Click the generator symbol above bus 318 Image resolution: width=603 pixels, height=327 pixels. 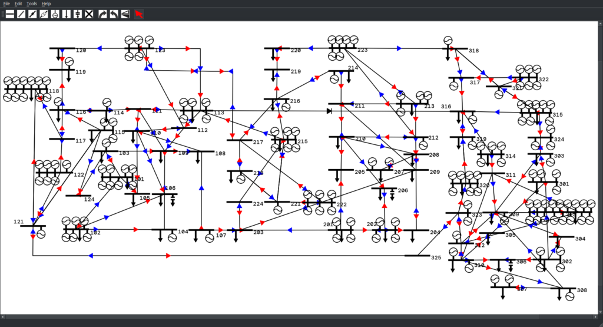pyautogui.click(x=448, y=40)
